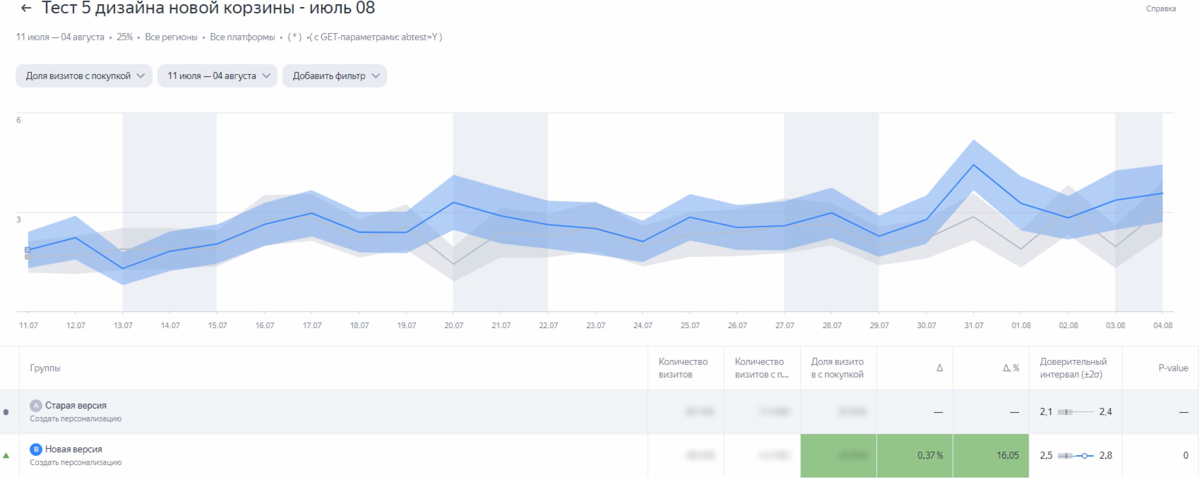
Task: Click the grey A badge for Старая версия
Action: click(36, 405)
